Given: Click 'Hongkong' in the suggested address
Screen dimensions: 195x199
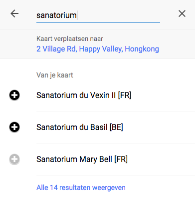Looking at the screenshot, I should (x=142, y=49).
